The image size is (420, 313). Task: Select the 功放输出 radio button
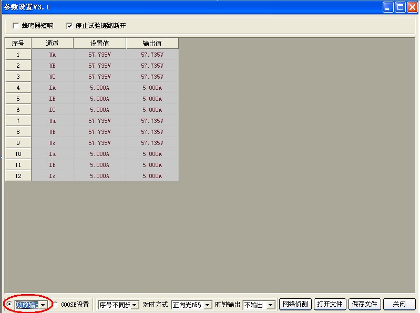click(9, 305)
